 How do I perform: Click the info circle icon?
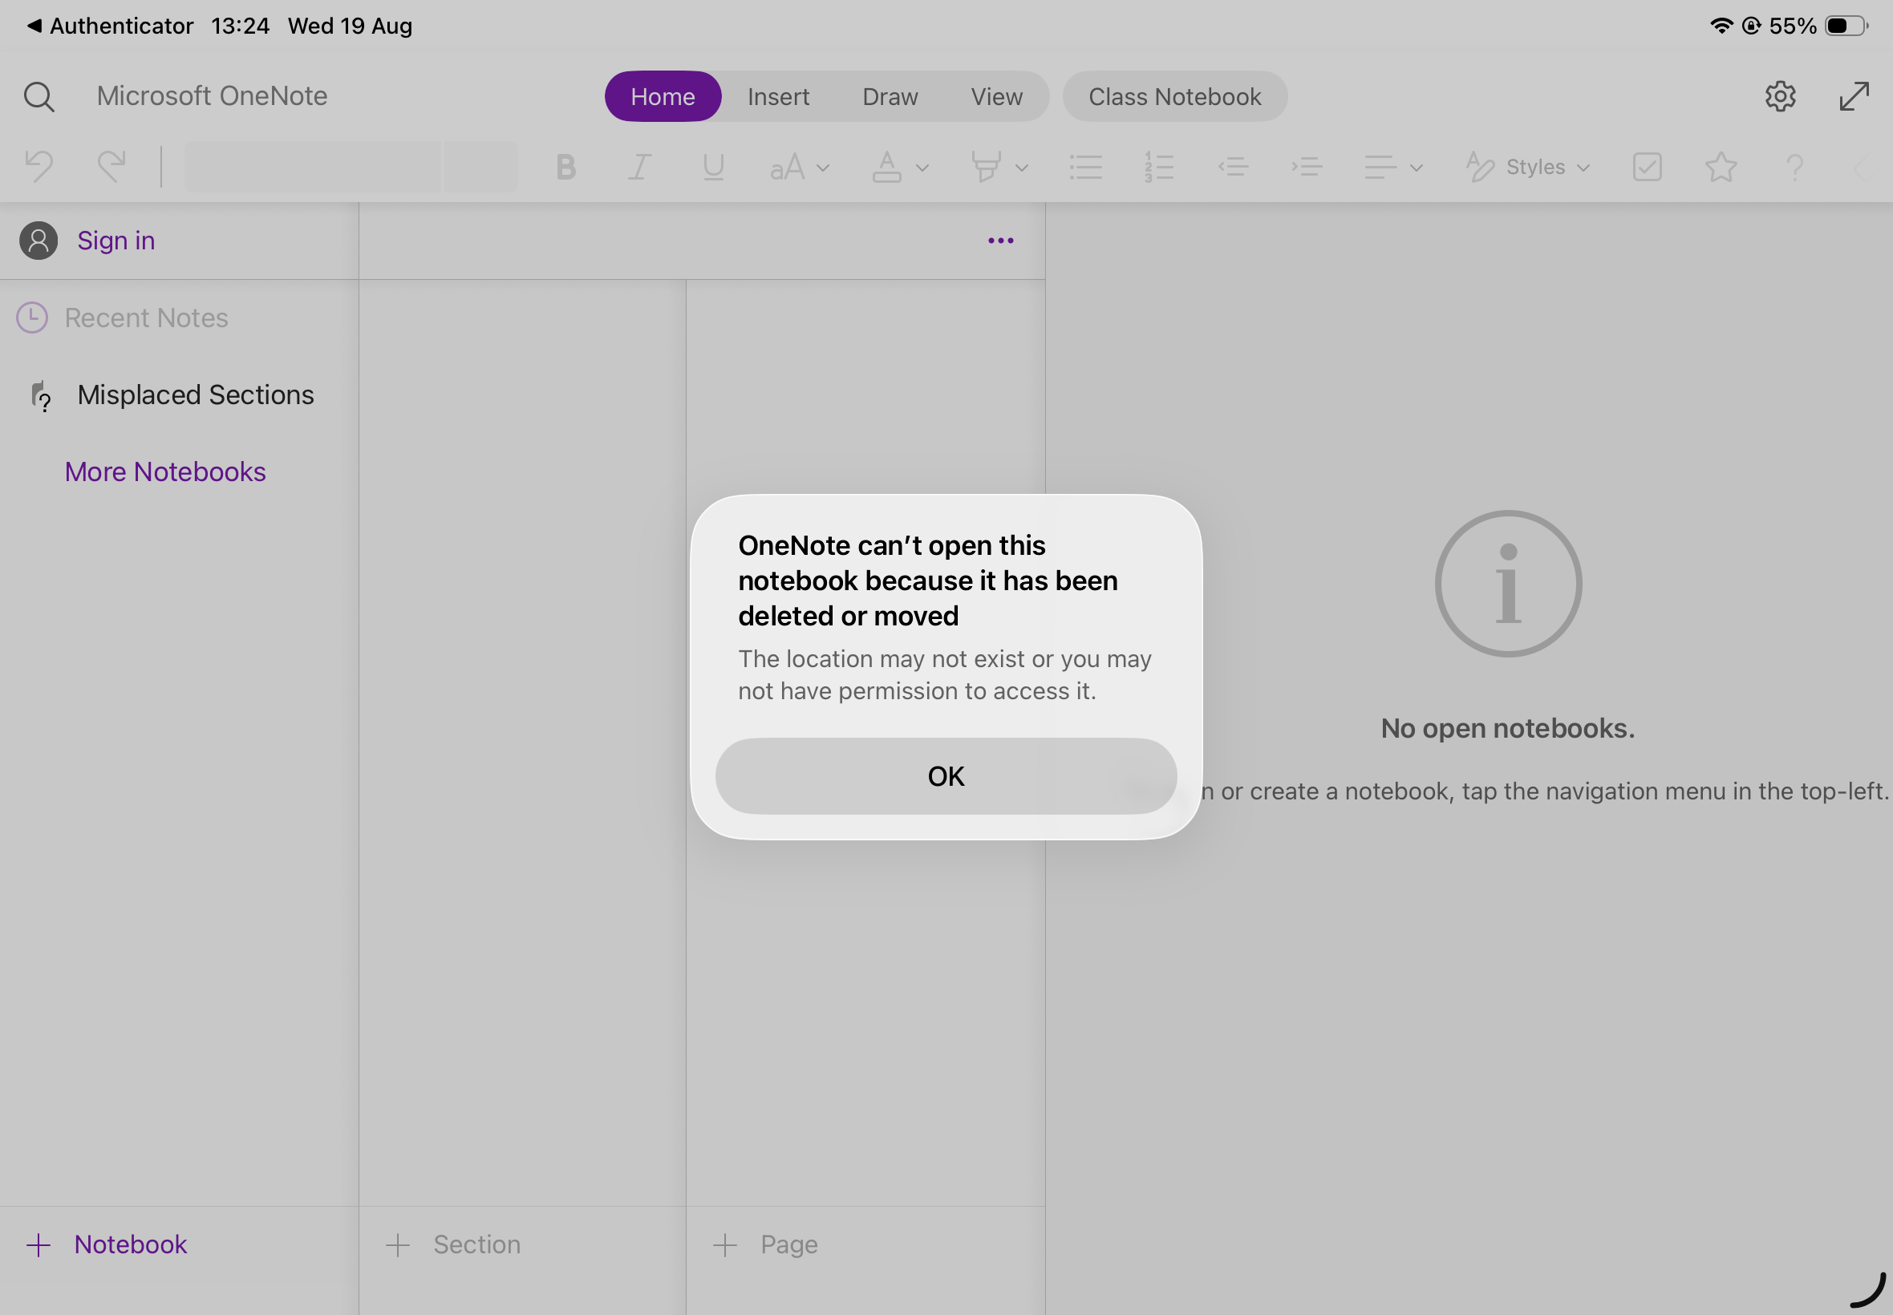pos(1508,584)
